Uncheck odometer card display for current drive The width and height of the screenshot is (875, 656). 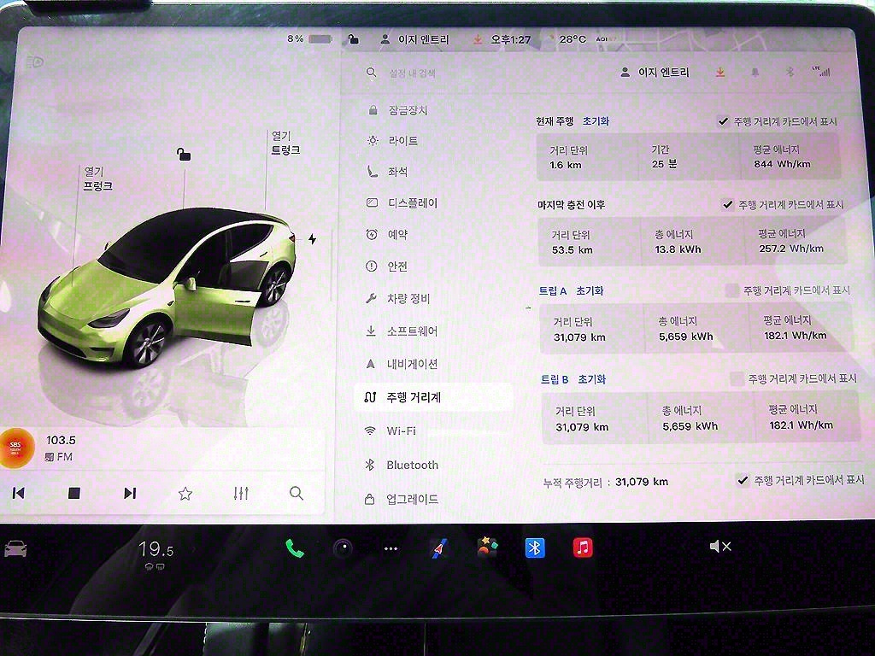point(724,121)
